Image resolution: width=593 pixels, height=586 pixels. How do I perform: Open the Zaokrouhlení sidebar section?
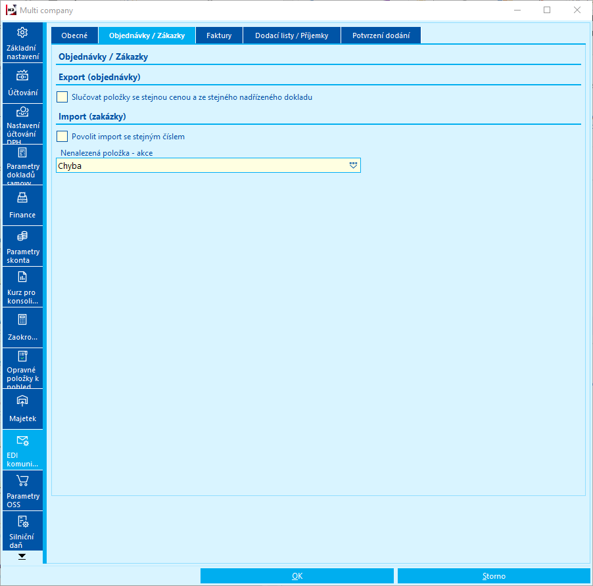coord(22,328)
